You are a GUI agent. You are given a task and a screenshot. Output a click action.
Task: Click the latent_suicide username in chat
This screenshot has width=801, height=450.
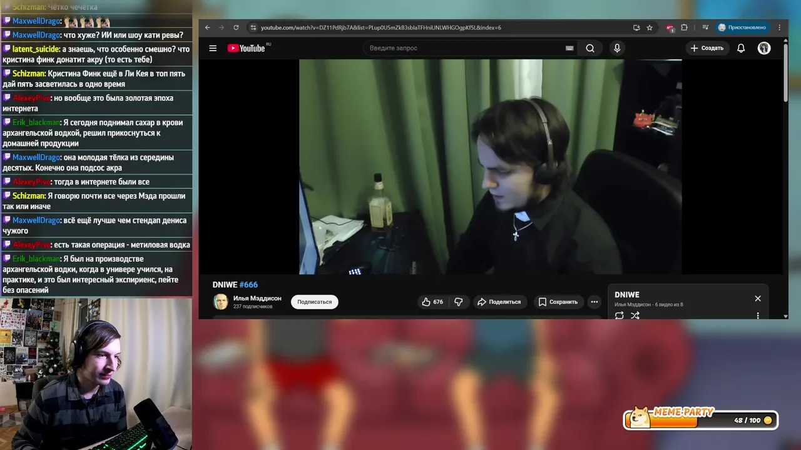pyautogui.click(x=36, y=49)
